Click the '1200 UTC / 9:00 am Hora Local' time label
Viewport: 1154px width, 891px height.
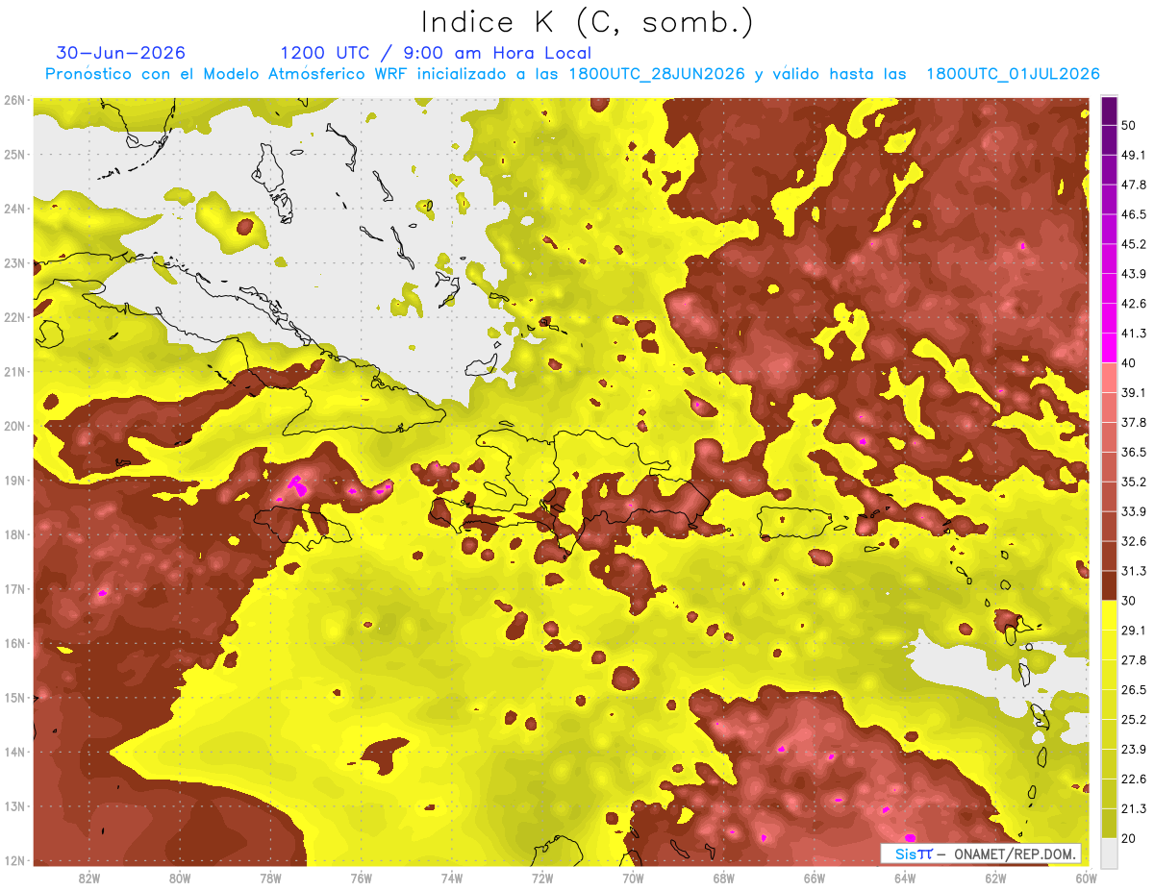436,53
